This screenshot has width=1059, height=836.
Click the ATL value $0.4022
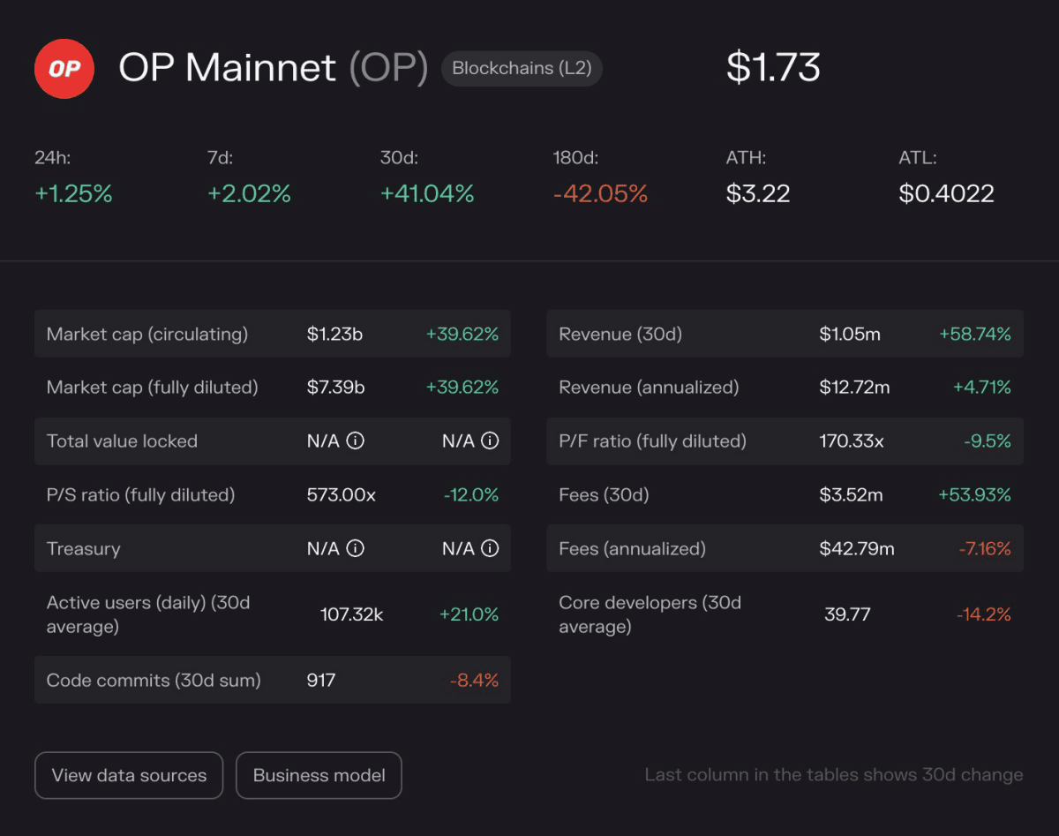click(x=947, y=193)
